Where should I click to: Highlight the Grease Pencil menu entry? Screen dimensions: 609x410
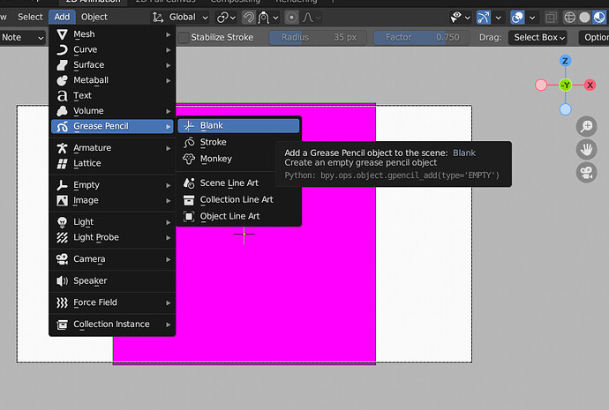112,126
